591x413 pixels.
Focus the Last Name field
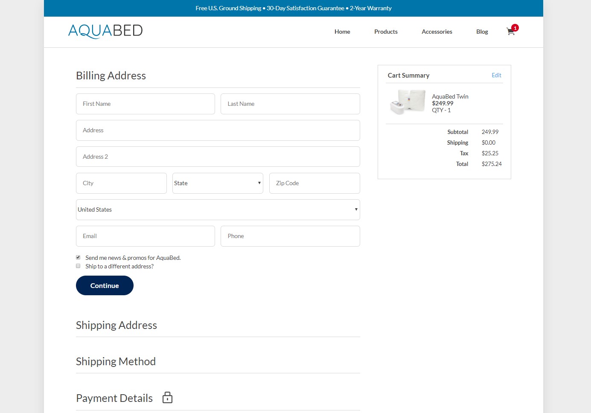[290, 104]
